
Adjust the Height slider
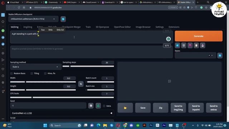coord(43,90)
